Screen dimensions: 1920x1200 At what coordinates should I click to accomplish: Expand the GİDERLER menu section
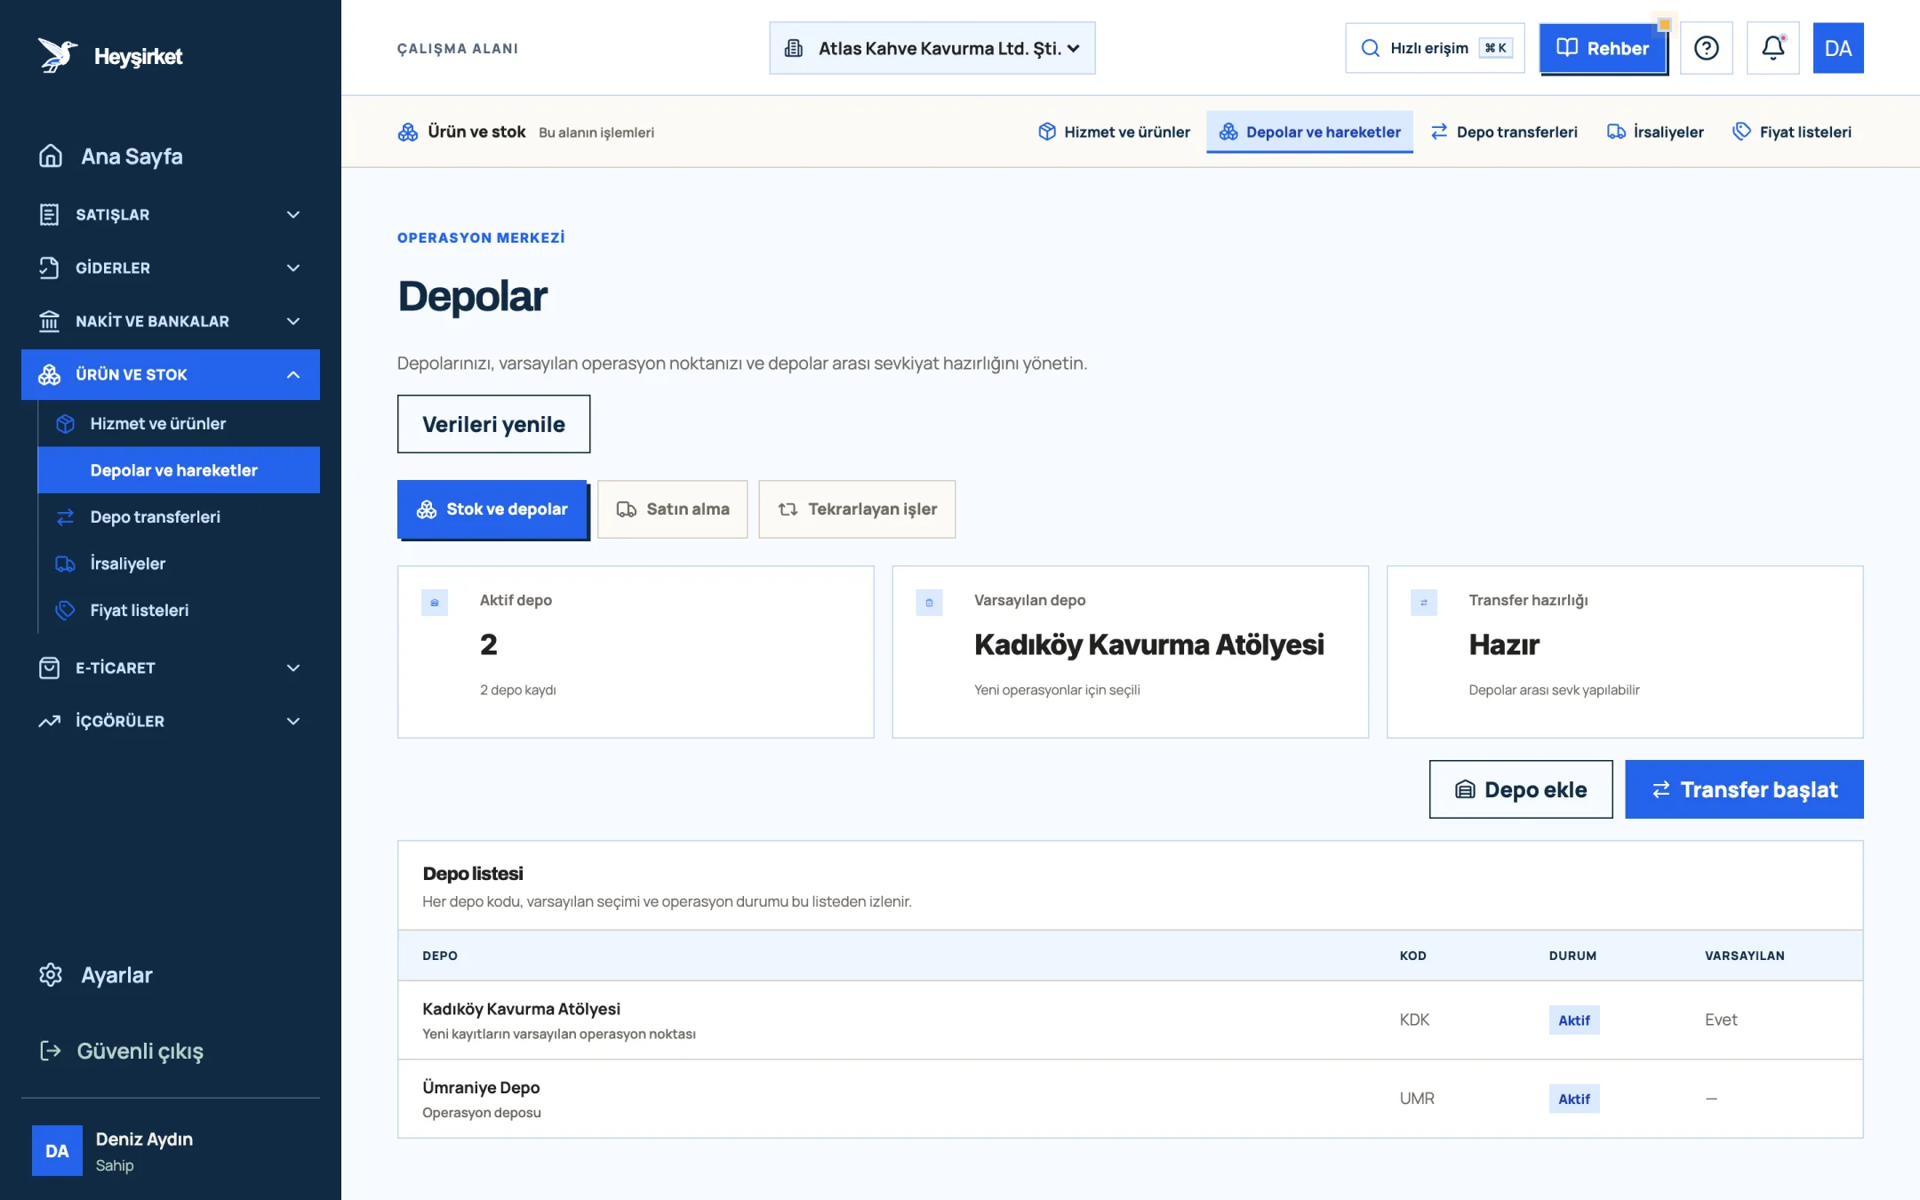point(171,268)
